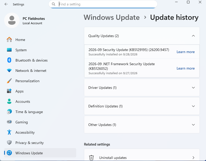Open Accounts settings
The height and width of the screenshot is (161, 206).
pyautogui.click(x=40, y=101)
